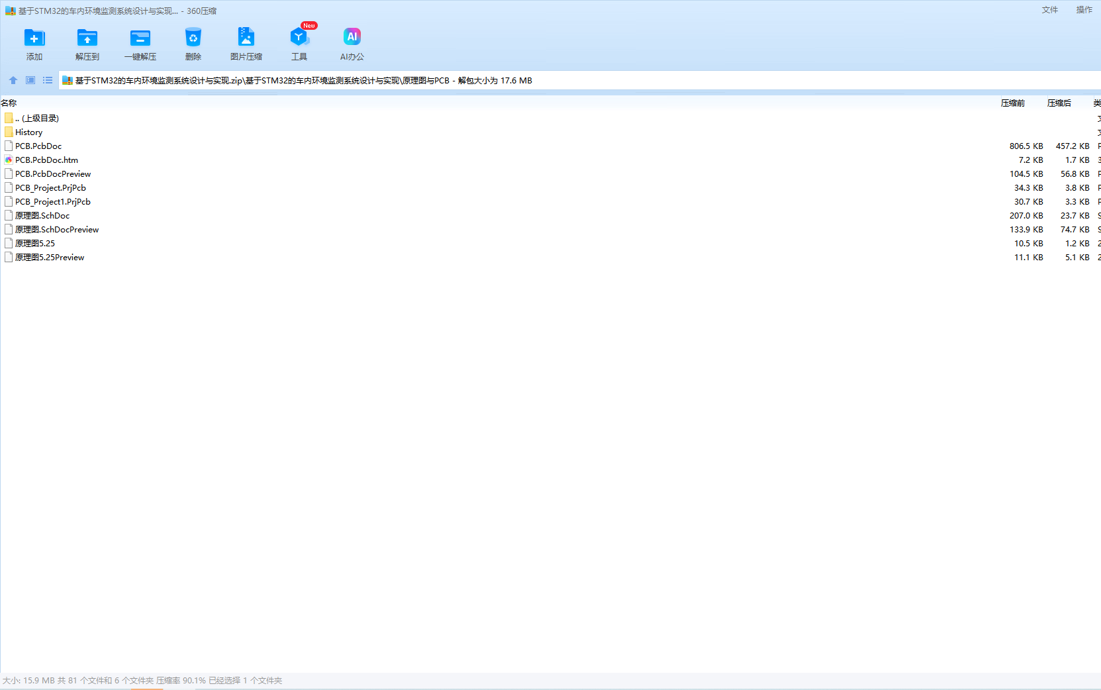Sort by Before Compression (压缩前) column
Image resolution: width=1101 pixels, height=690 pixels.
(1012, 103)
